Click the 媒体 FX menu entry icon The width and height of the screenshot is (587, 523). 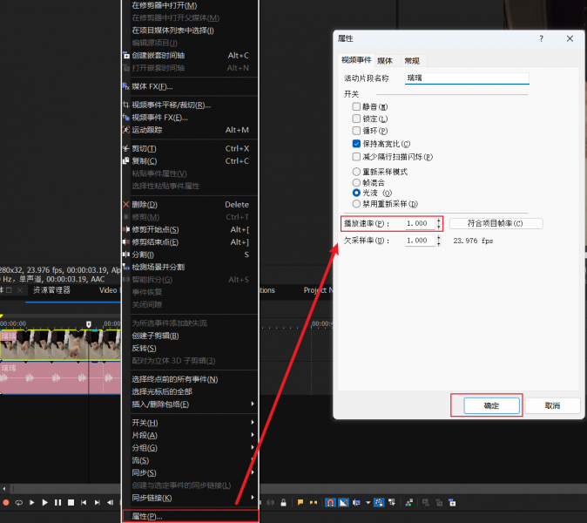click(x=126, y=86)
